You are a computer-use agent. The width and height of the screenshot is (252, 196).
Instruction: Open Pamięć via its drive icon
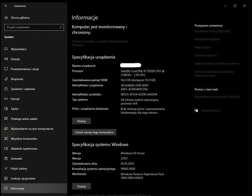(6, 99)
